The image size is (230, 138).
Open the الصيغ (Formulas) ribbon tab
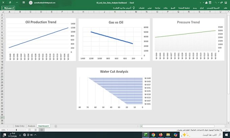pyautogui.click(x=173, y=8)
